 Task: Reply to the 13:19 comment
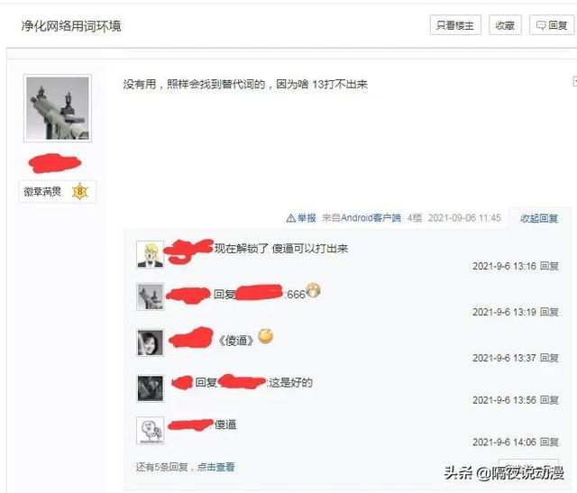549,312
